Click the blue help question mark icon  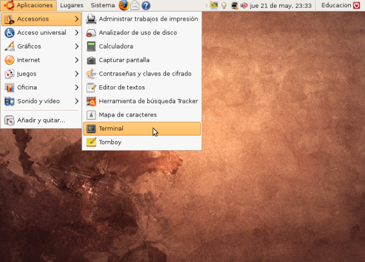146,5
